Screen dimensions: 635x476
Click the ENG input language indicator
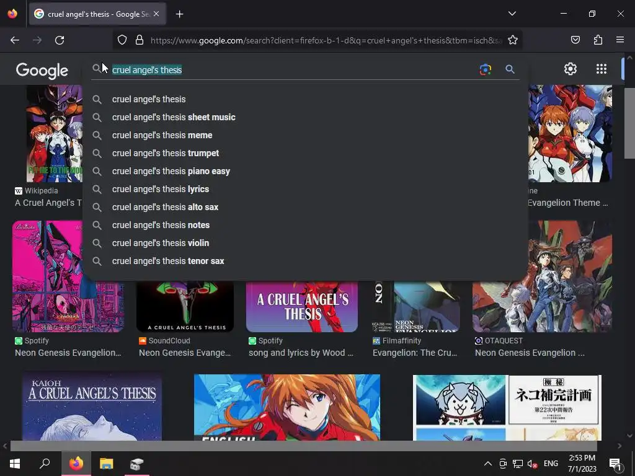[x=551, y=464]
